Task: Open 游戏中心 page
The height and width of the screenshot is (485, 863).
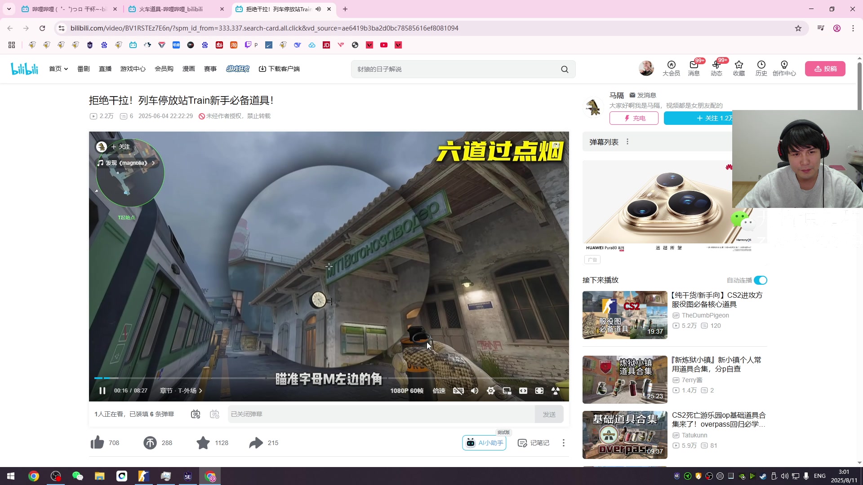Action: [133, 69]
